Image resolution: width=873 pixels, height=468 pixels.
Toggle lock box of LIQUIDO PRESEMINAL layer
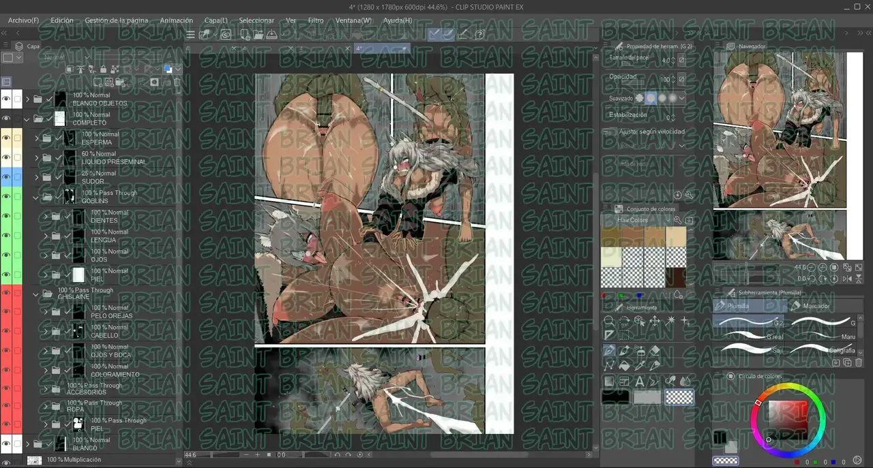(17, 157)
